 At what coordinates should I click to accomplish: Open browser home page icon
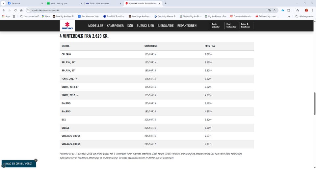point(21,10)
